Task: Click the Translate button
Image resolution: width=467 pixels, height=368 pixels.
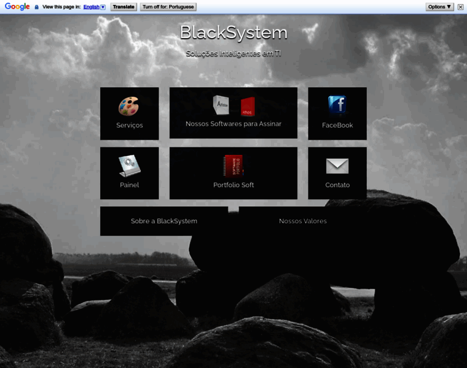Action: [x=124, y=7]
